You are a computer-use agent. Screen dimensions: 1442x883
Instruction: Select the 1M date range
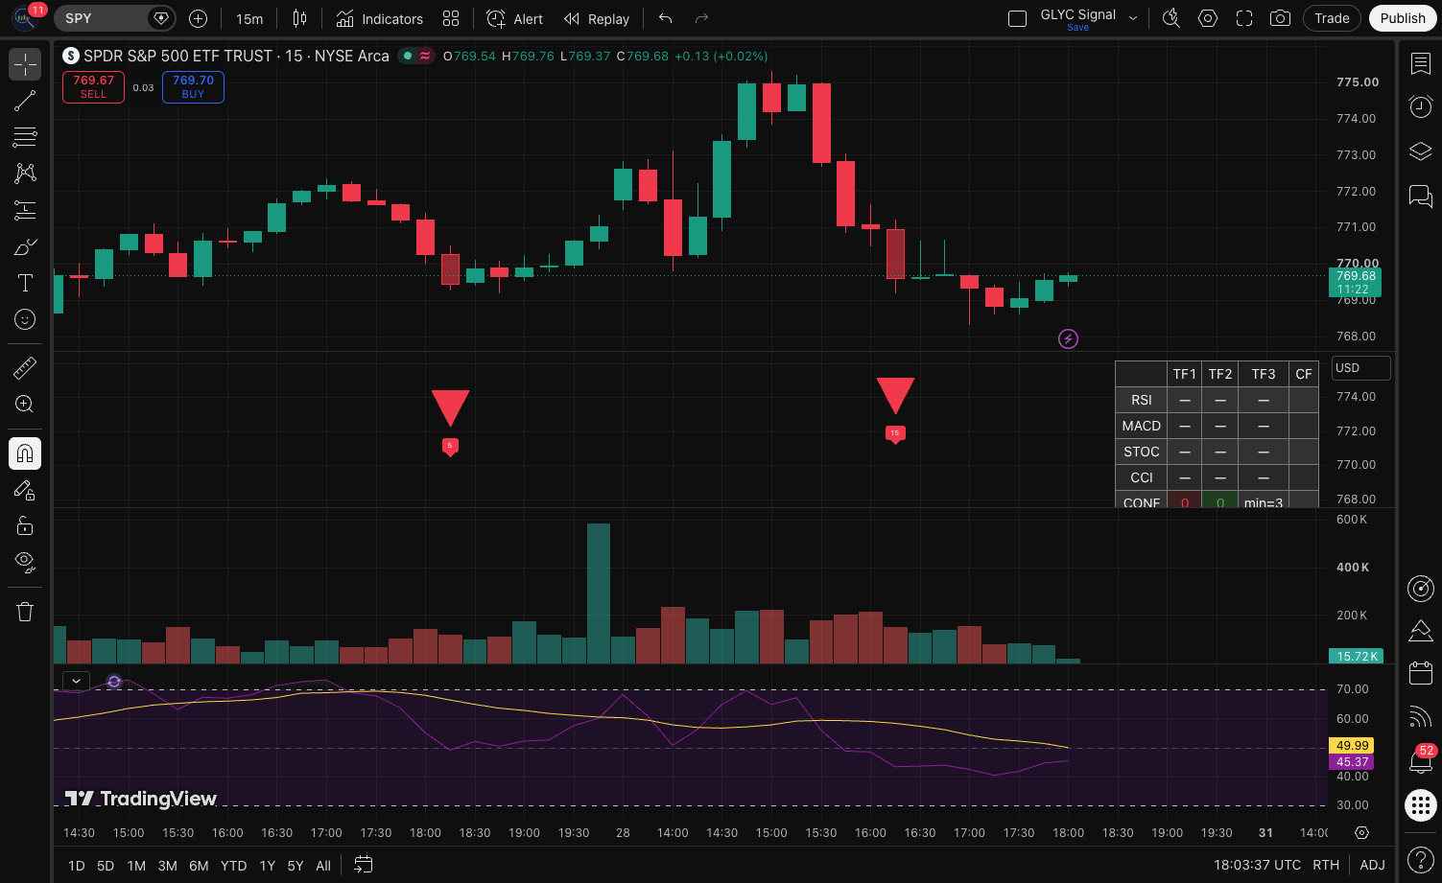[x=136, y=866]
